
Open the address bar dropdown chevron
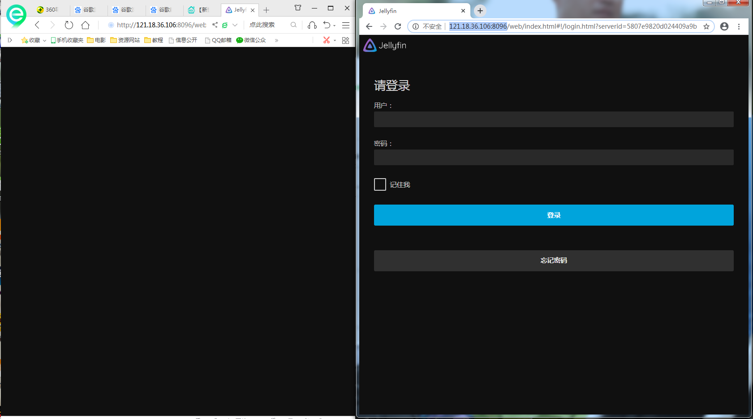click(235, 25)
